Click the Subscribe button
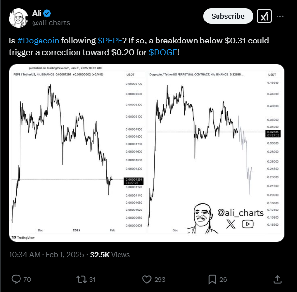 tap(228, 16)
